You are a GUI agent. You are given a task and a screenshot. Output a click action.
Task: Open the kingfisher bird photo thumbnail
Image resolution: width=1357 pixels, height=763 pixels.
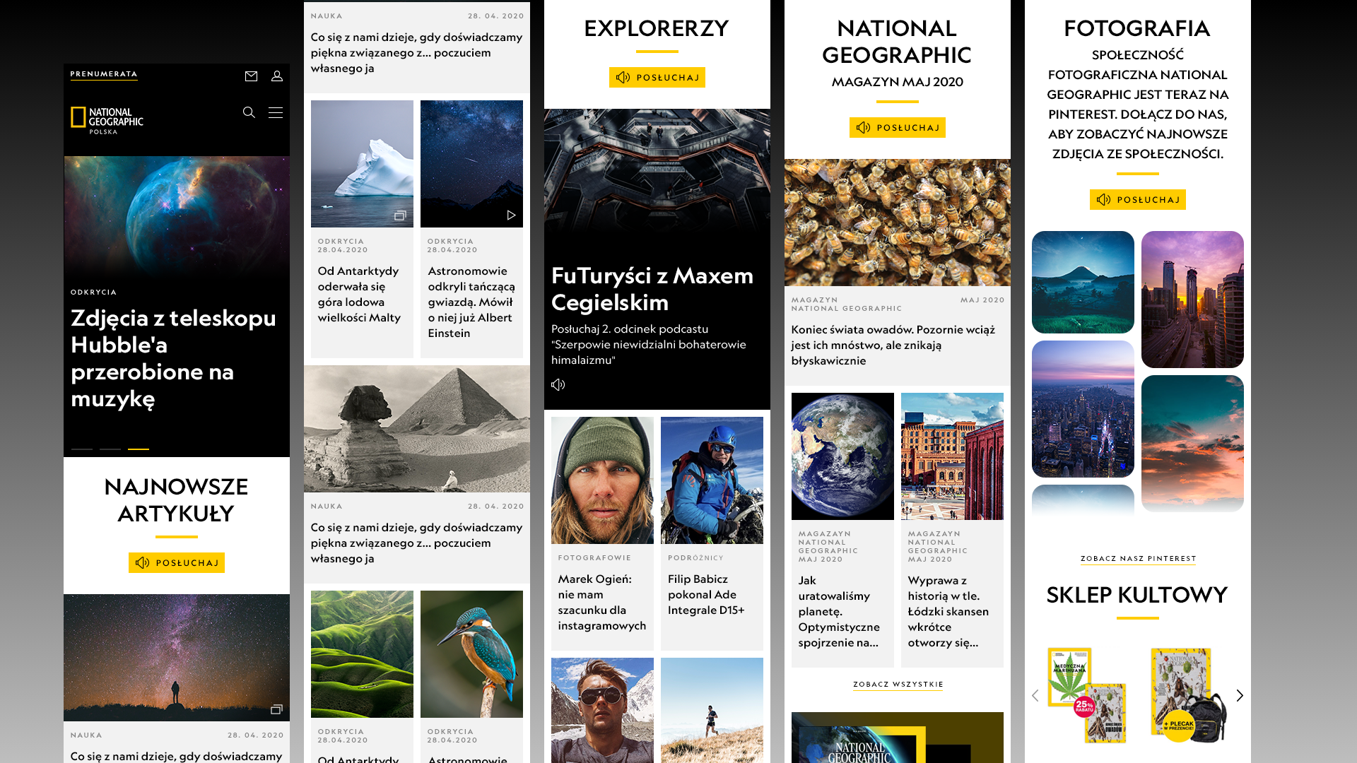(471, 653)
